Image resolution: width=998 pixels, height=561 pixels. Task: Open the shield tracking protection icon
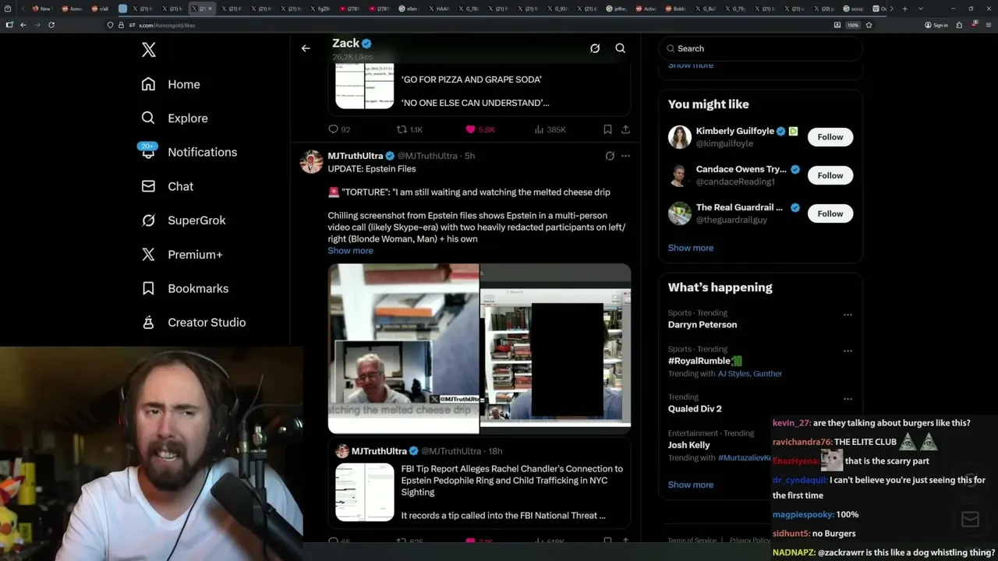click(111, 25)
